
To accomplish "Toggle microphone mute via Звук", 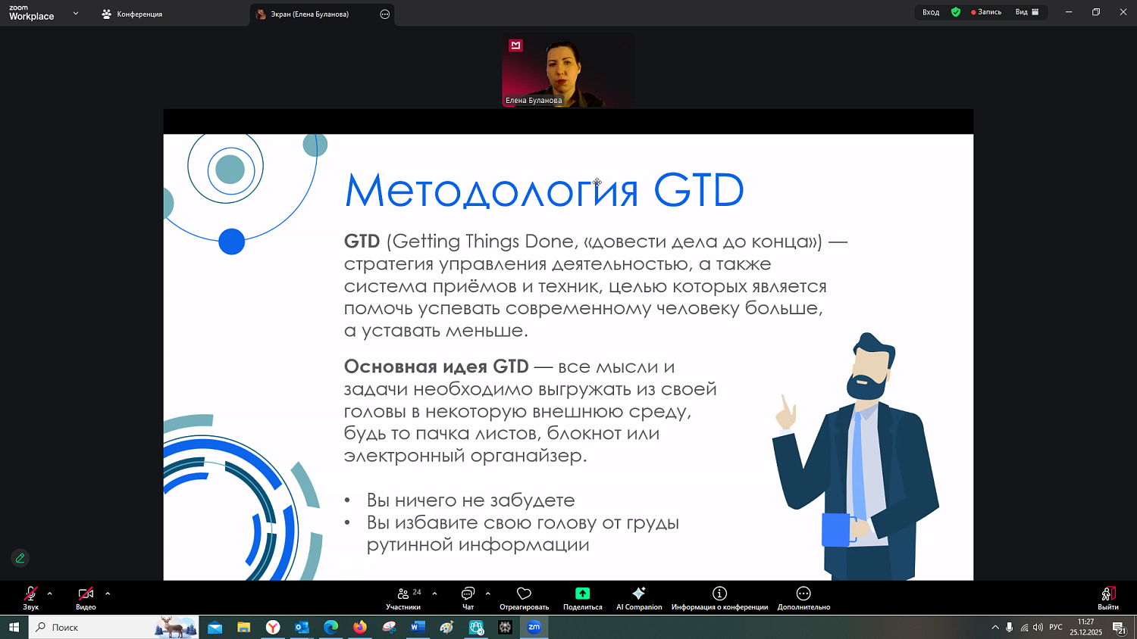I will 30,597.
